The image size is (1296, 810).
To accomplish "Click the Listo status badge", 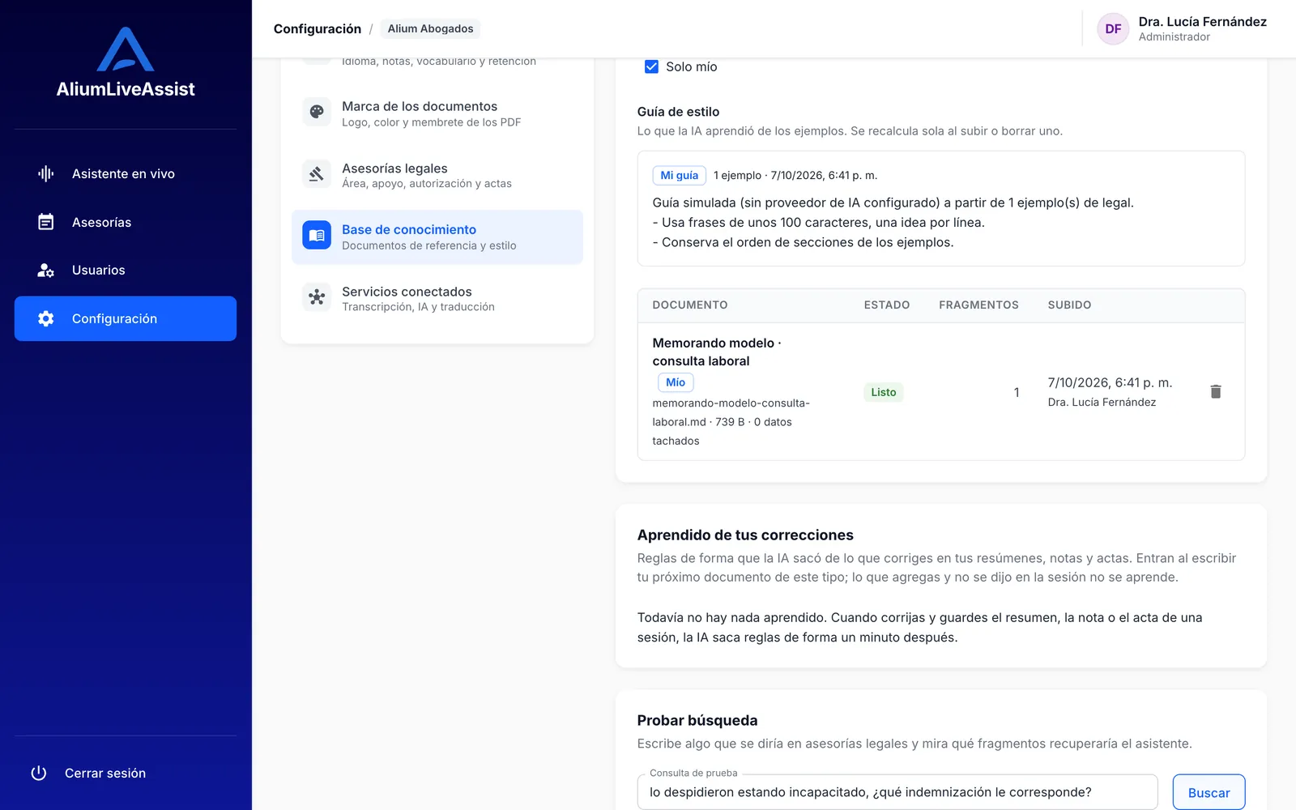I will click(x=884, y=392).
